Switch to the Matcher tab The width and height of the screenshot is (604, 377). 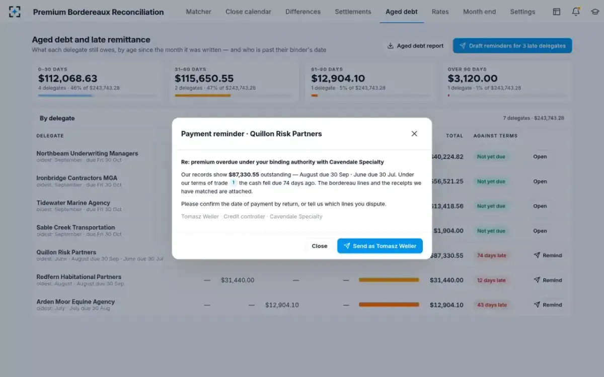pyautogui.click(x=198, y=12)
